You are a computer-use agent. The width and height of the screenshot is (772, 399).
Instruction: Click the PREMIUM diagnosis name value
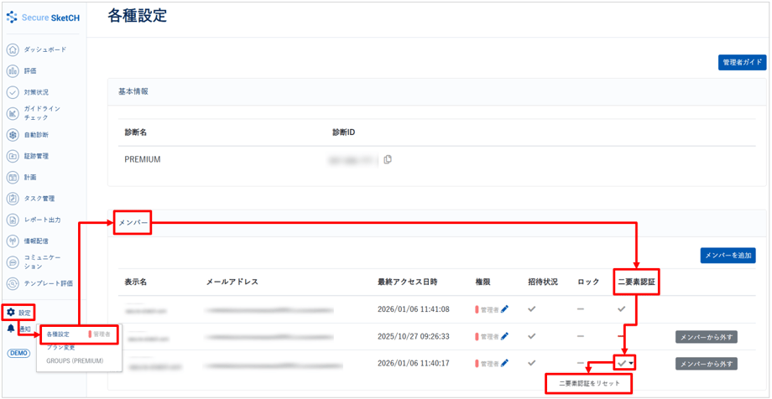(x=143, y=159)
